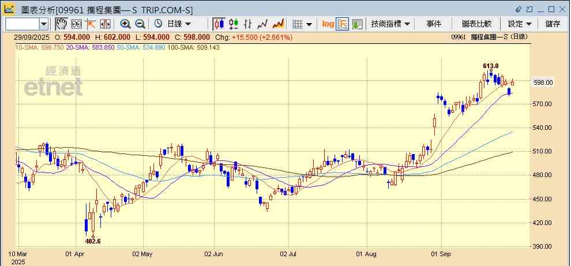Click the 402.6 low price marker

[x=93, y=241]
